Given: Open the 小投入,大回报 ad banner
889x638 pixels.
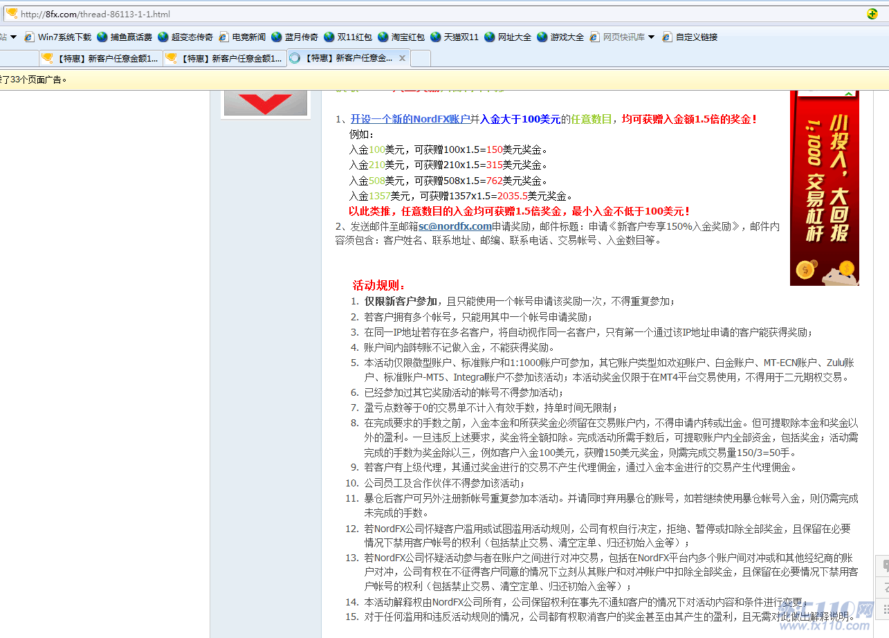Looking at the screenshot, I should click(825, 188).
